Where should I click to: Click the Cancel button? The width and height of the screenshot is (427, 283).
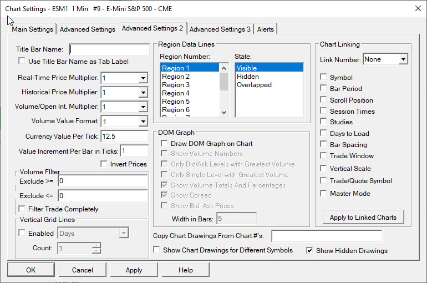click(x=82, y=270)
